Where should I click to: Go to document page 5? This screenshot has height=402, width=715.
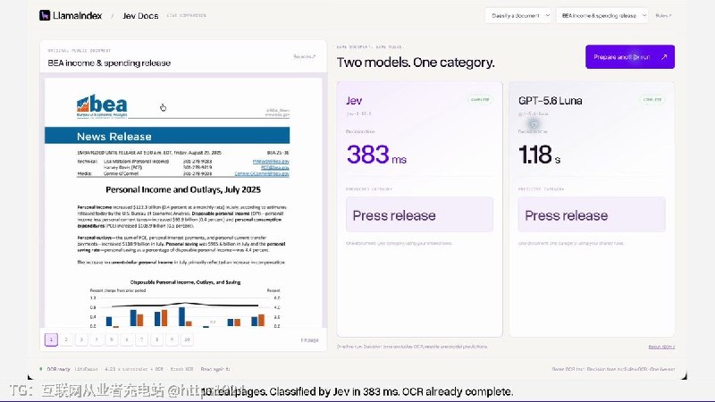[111, 339]
